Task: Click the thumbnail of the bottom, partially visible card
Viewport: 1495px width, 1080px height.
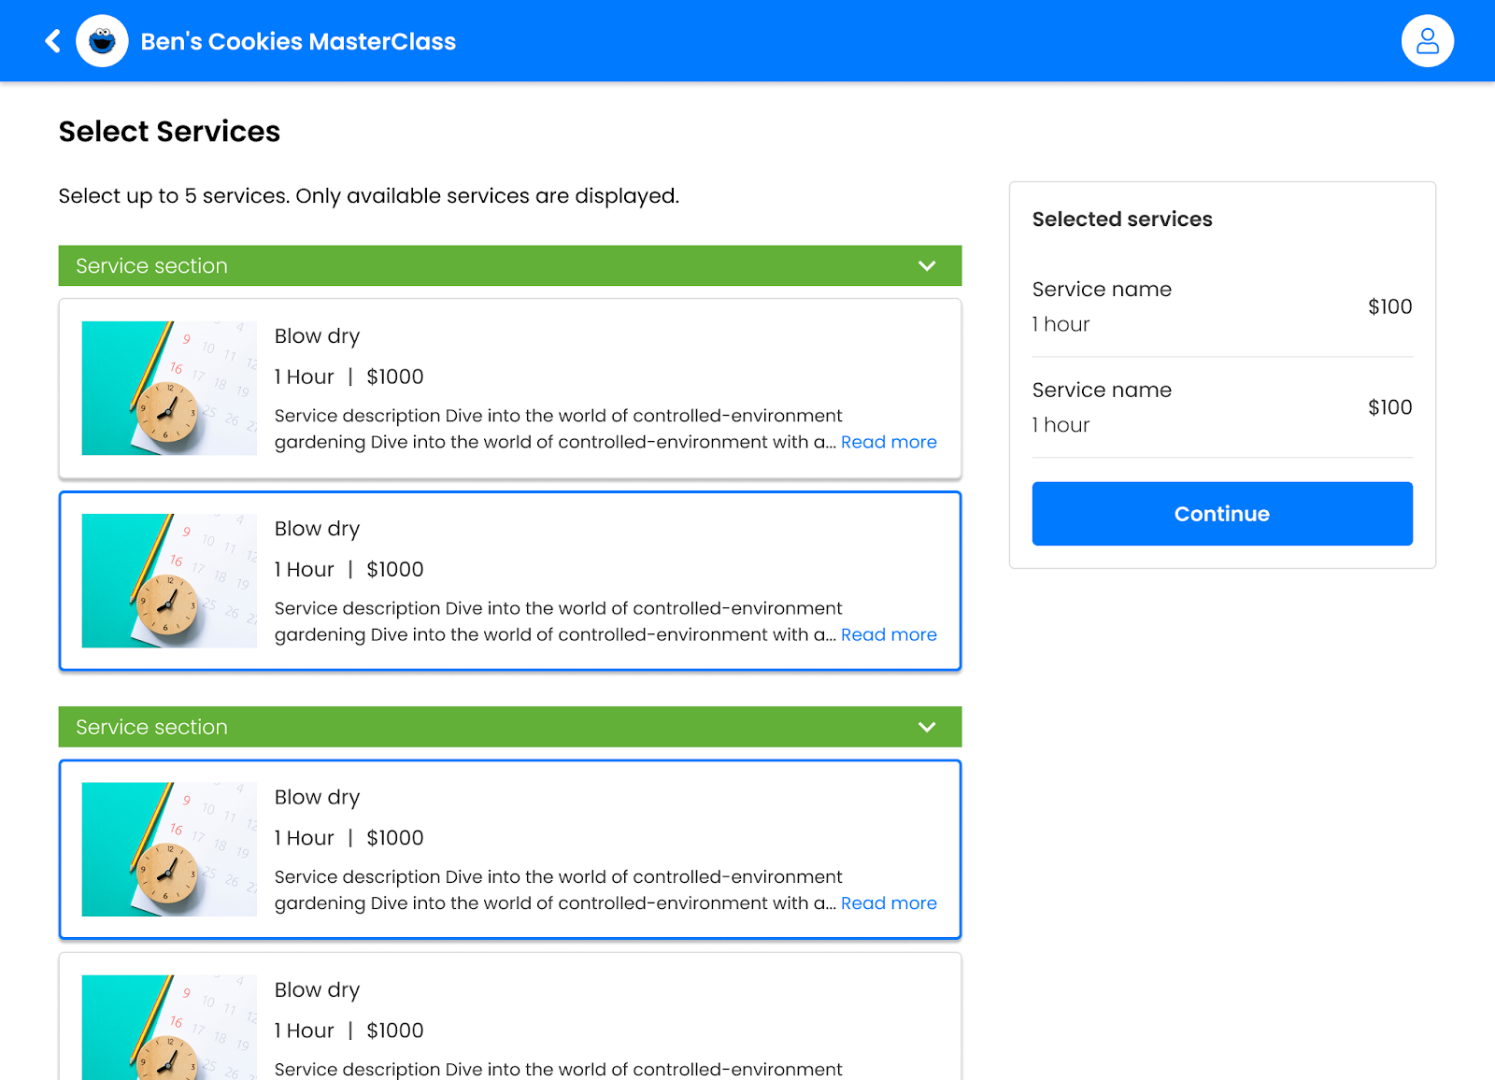Action: click(x=169, y=1028)
